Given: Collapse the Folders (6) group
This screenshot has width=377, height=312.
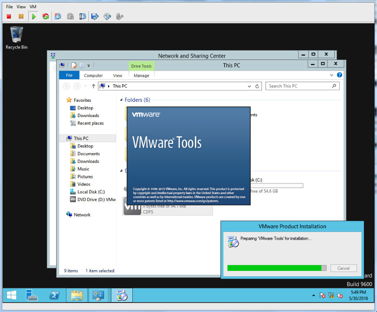Looking at the screenshot, I should (x=121, y=100).
